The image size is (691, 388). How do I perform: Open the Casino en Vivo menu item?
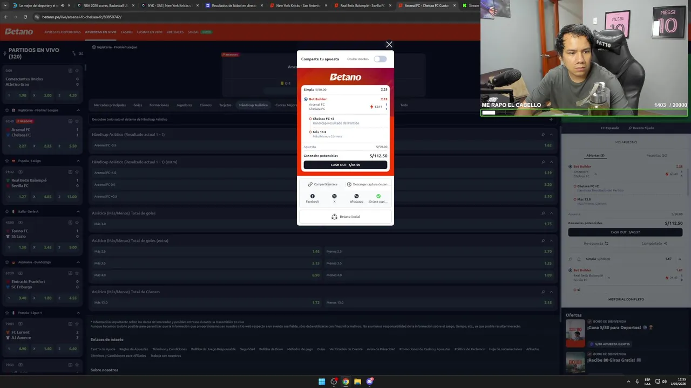[x=150, y=32]
